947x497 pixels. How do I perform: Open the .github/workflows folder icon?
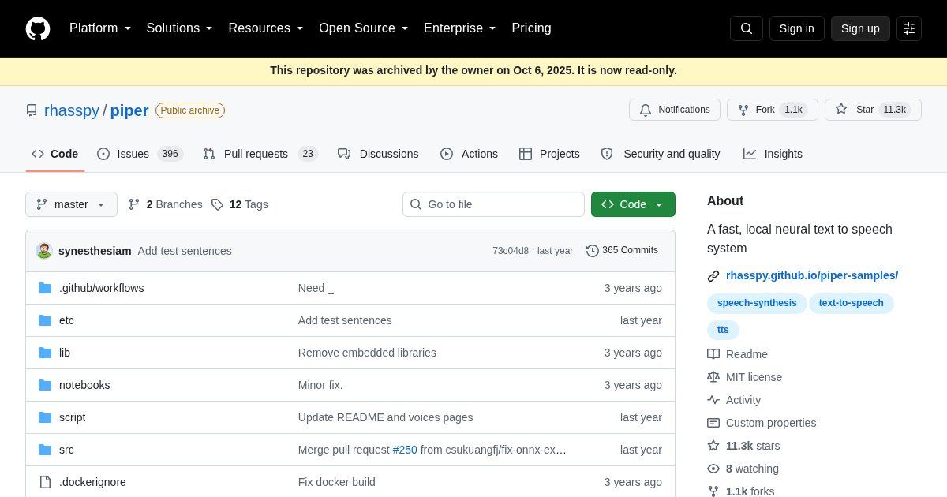(x=45, y=288)
